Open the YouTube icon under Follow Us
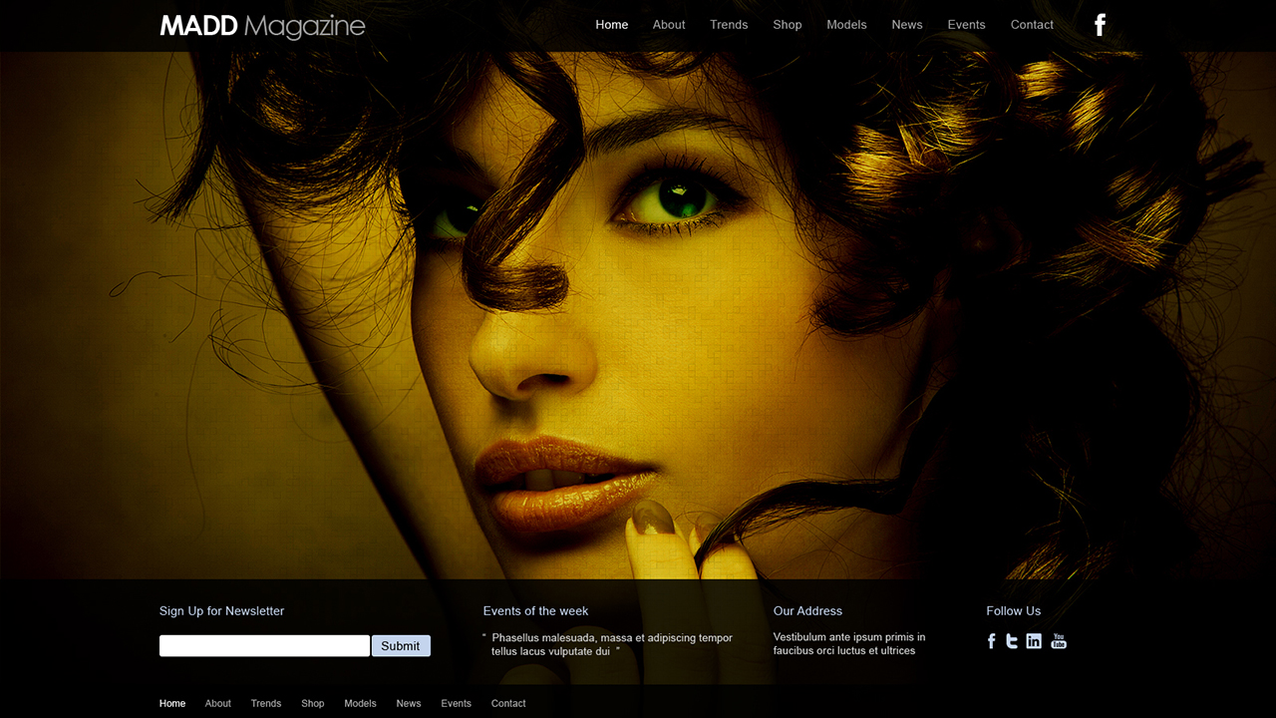 click(1059, 641)
